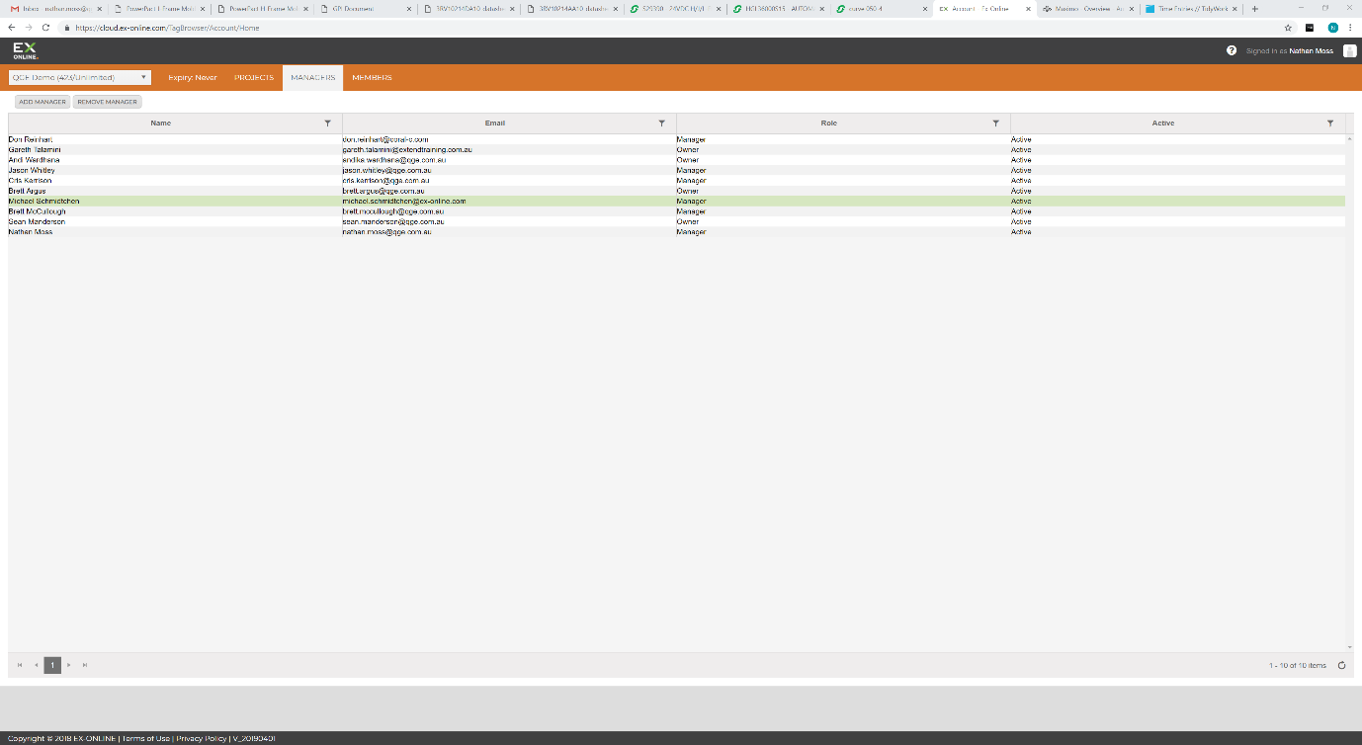Refresh the managers grid using reload icon
Screen dimensions: 1362x745
tap(1341, 665)
